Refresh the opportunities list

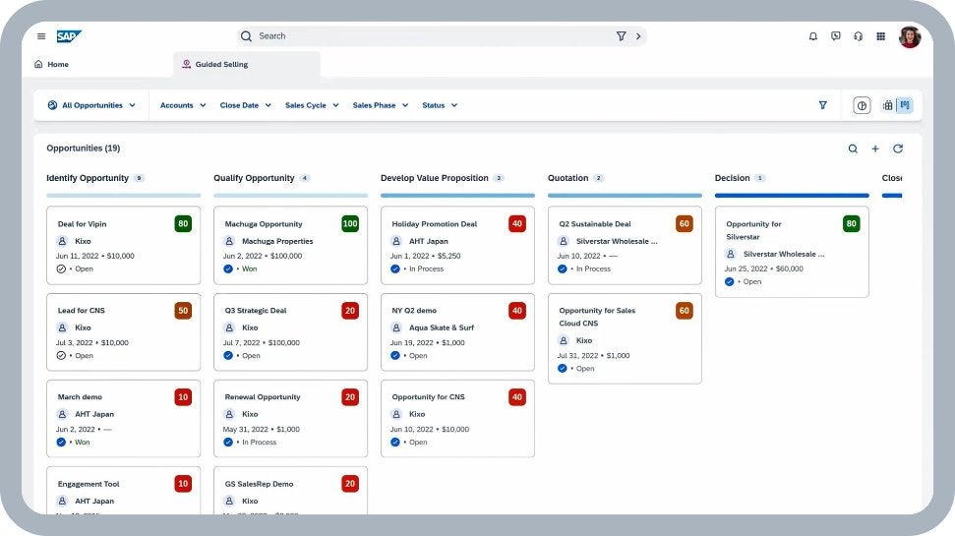[x=898, y=149]
